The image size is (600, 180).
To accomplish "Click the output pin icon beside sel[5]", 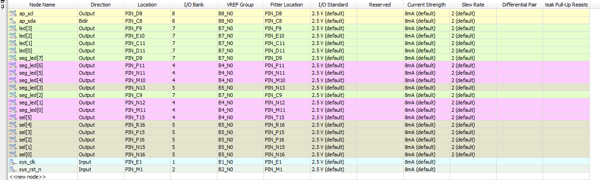I will [x=12, y=117].
